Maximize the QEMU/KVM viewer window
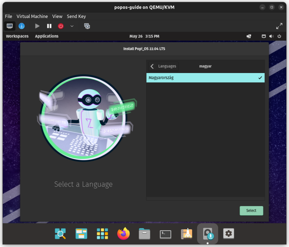Viewport: 289px width, 247px height. click(x=272, y=7)
